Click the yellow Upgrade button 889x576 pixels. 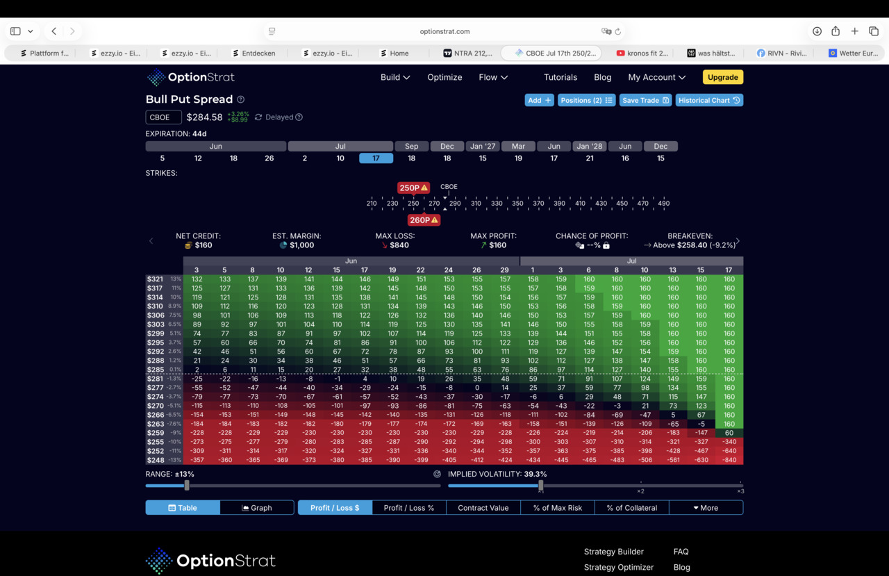(723, 77)
